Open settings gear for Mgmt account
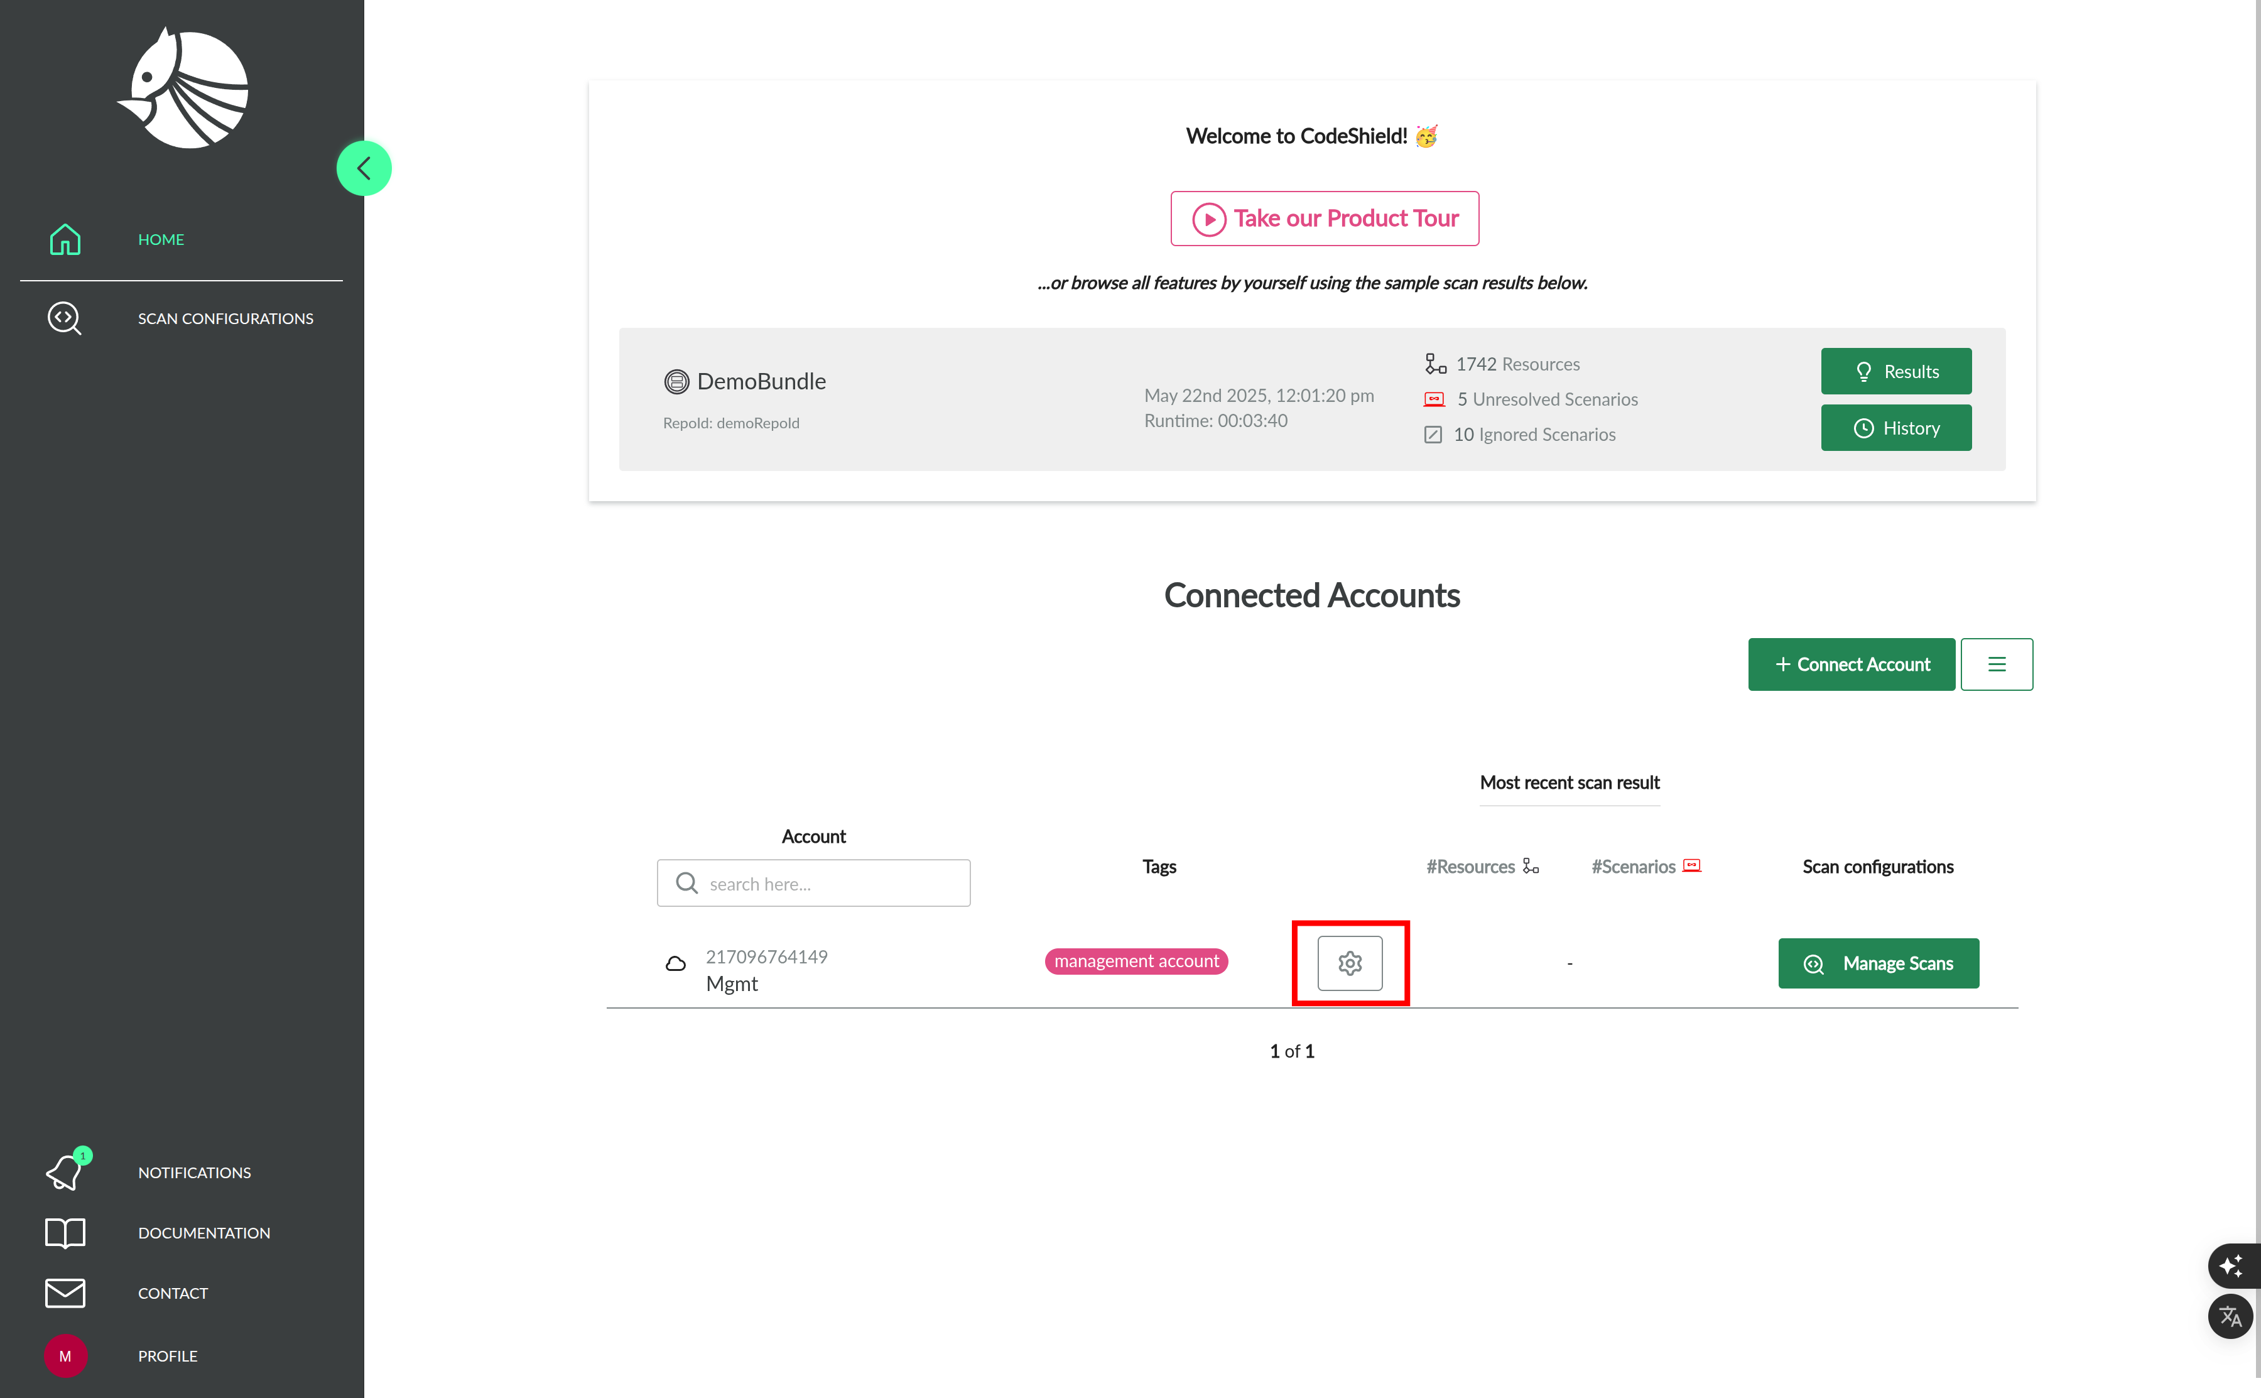Screen dimensions: 2261x1398 (1350, 963)
